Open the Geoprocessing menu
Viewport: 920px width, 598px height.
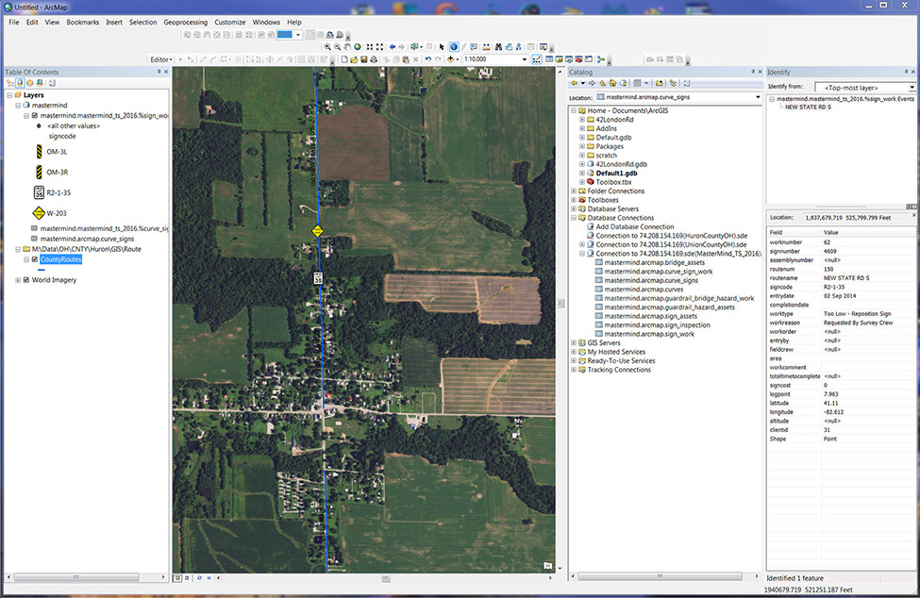coord(186,22)
